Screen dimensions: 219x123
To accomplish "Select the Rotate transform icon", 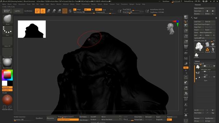I will 59,11.
